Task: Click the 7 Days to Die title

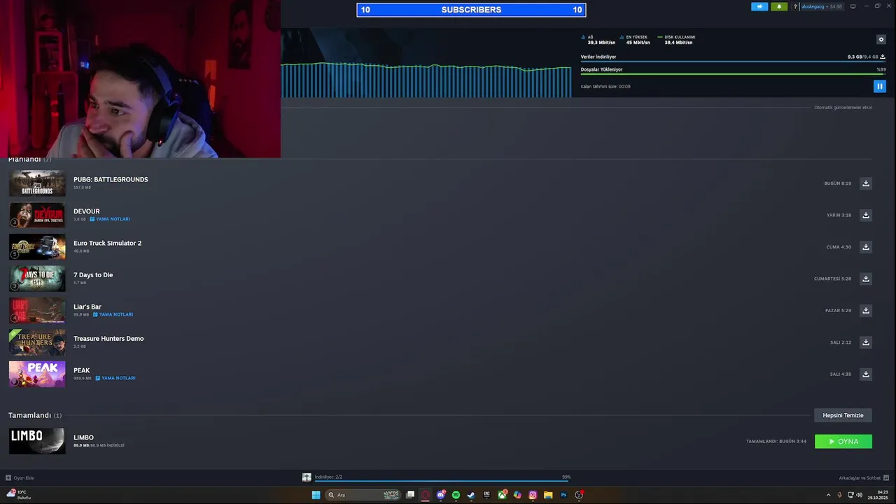Action: pyautogui.click(x=93, y=275)
